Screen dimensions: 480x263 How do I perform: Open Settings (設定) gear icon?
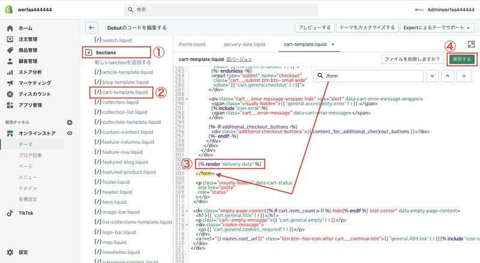coord(10,252)
